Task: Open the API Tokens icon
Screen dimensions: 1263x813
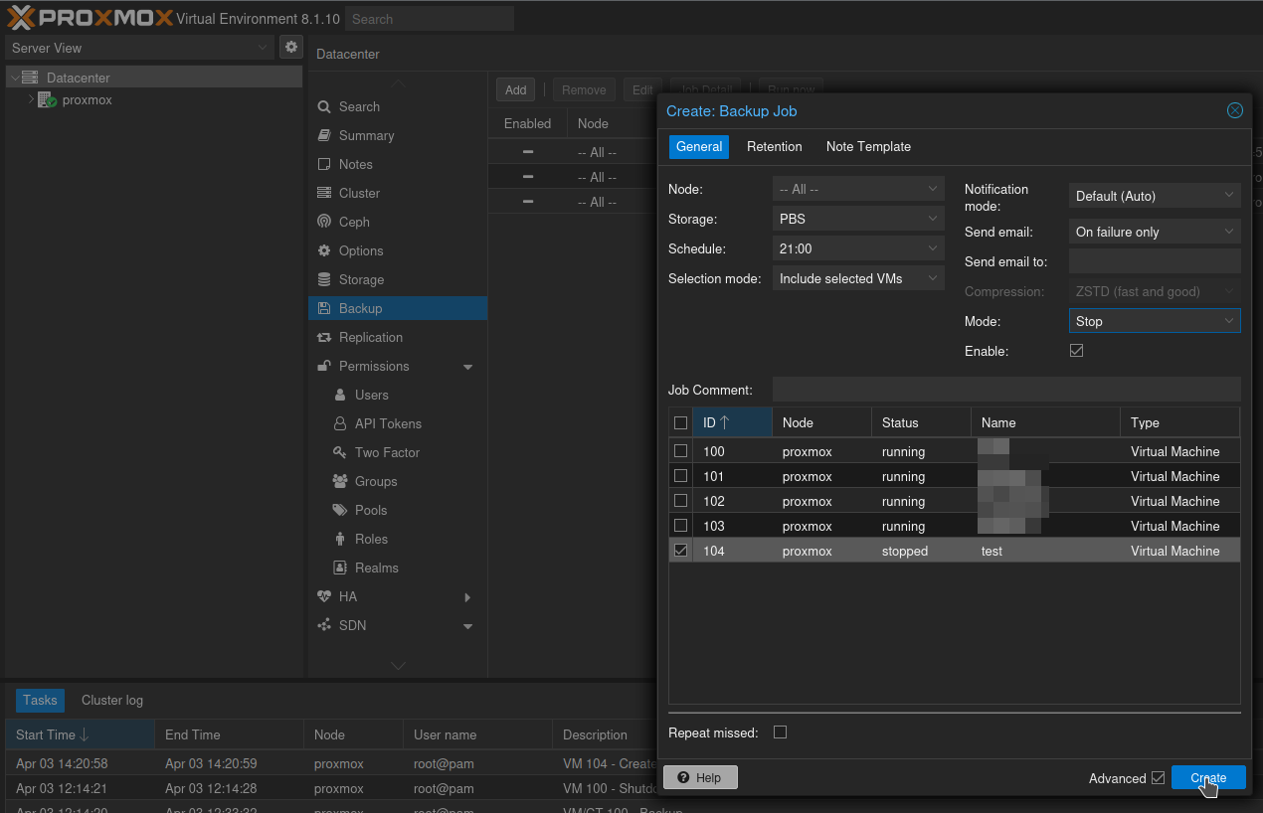Action: pyautogui.click(x=340, y=423)
